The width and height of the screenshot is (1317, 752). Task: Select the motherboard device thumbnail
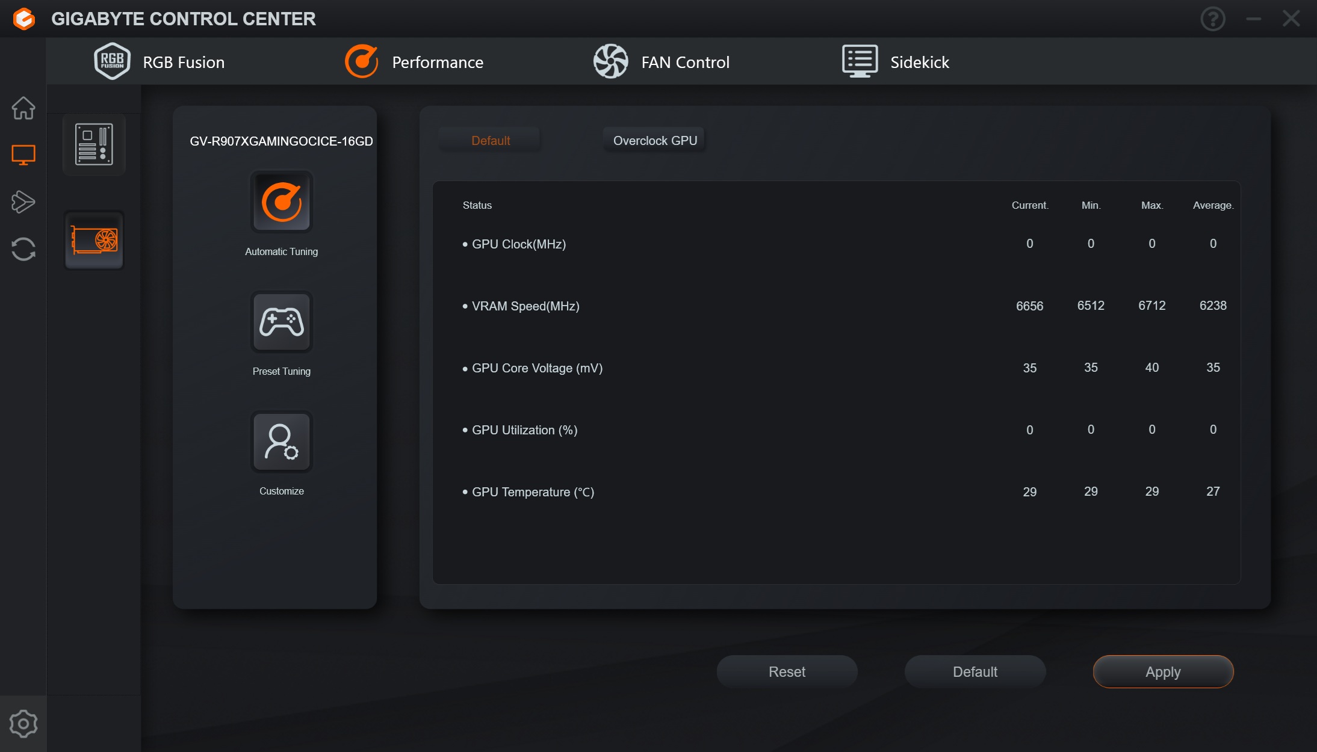pyautogui.click(x=94, y=144)
